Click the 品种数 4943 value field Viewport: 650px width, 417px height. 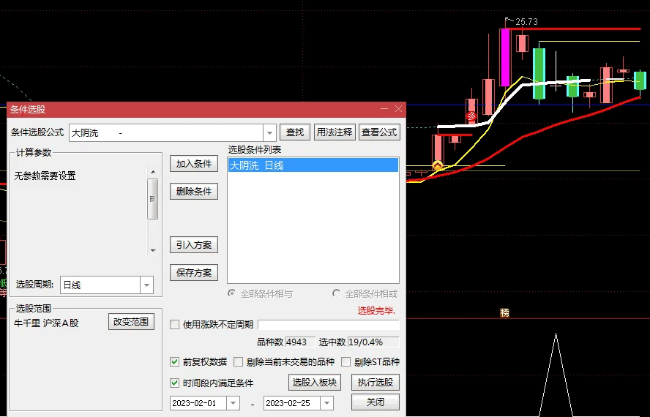300,342
